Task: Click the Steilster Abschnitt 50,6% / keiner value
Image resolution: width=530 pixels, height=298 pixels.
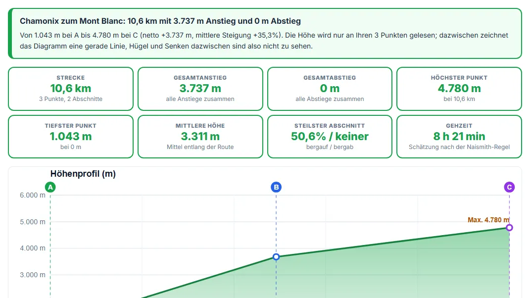Action: coord(330,136)
